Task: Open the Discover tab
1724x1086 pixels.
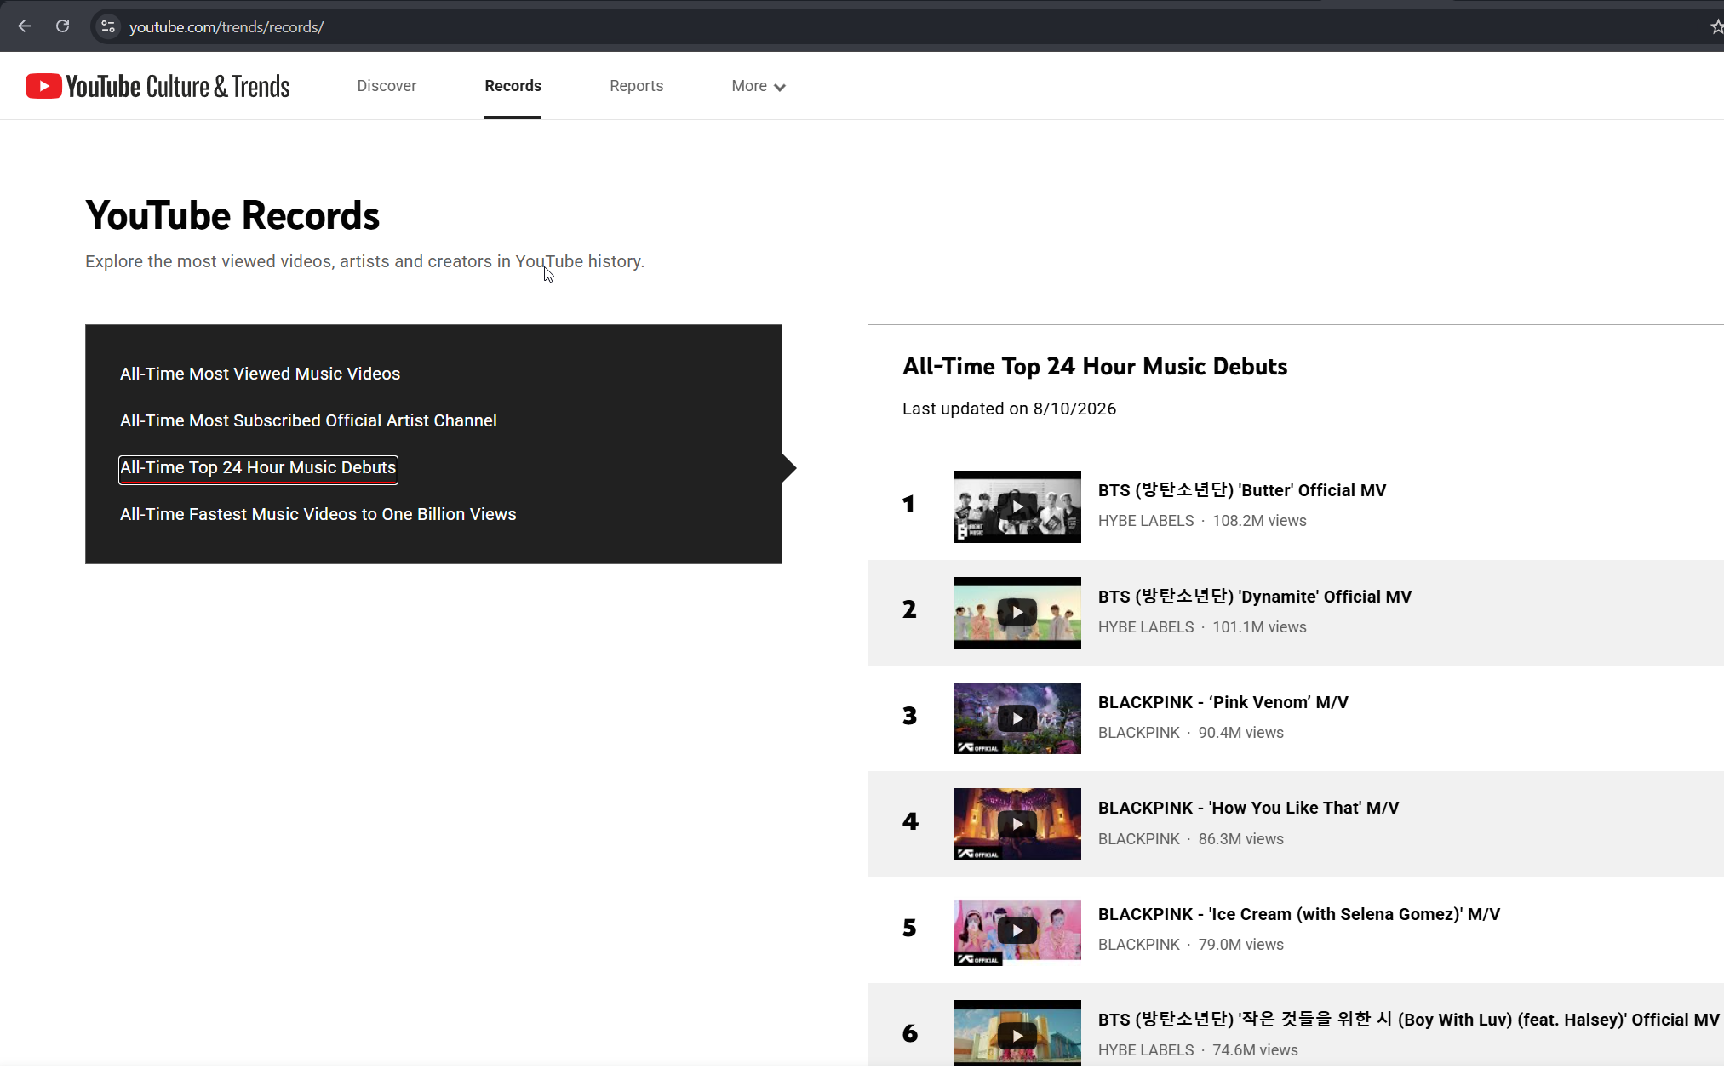Action: click(387, 86)
